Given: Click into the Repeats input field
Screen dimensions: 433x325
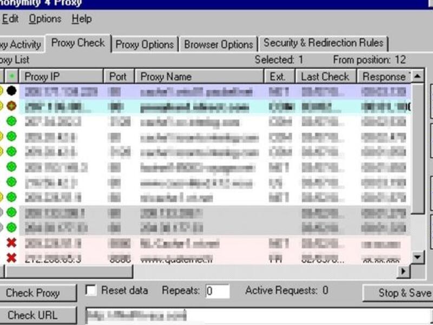Looking at the screenshot, I should (218, 291).
